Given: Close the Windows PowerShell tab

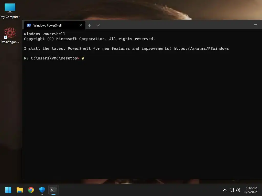Looking at the screenshot, I should point(81,25).
